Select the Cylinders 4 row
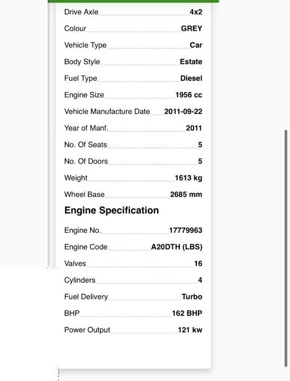The image size is (290, 381). point(133,280)
